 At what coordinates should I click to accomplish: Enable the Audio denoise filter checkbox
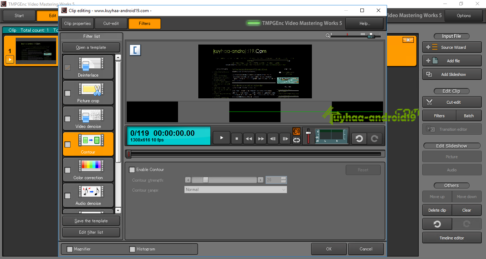tap(68, 196)
